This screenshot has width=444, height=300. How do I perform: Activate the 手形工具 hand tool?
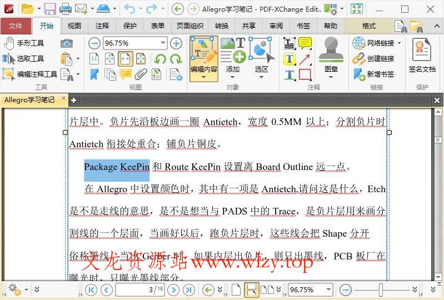coord(23,43)
